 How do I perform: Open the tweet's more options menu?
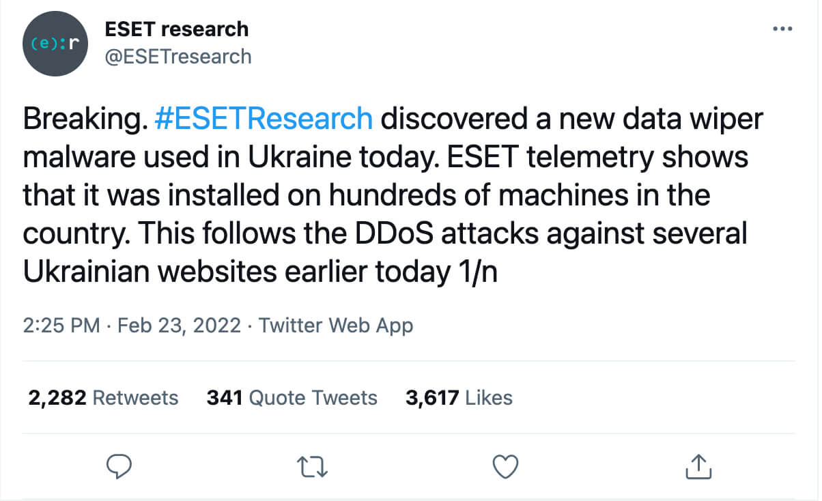coord(781,29)
